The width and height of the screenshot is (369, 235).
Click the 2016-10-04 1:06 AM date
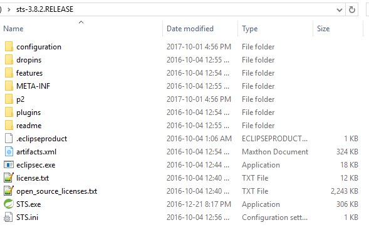click(199, 139)
